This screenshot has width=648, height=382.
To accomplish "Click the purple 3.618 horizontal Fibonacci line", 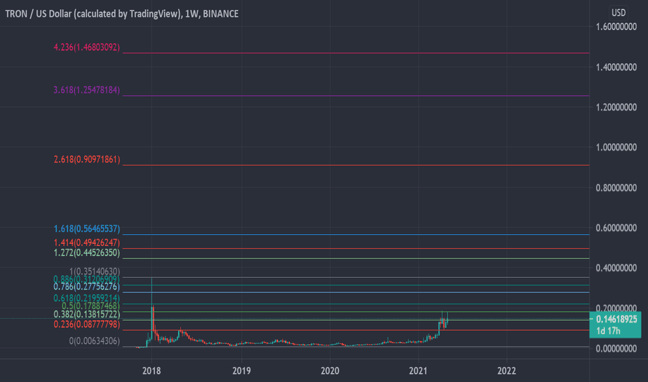I will [356, 96].
